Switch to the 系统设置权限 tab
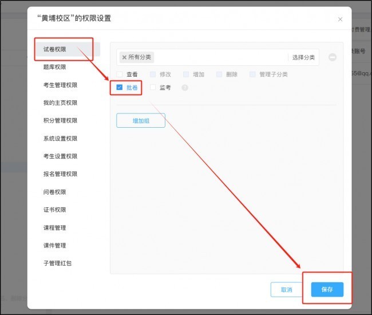 pos(60,139)
